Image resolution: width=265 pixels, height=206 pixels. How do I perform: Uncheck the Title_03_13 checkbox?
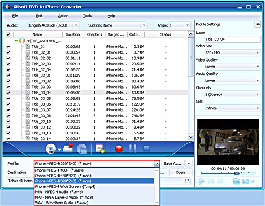(x=8, y=133)
